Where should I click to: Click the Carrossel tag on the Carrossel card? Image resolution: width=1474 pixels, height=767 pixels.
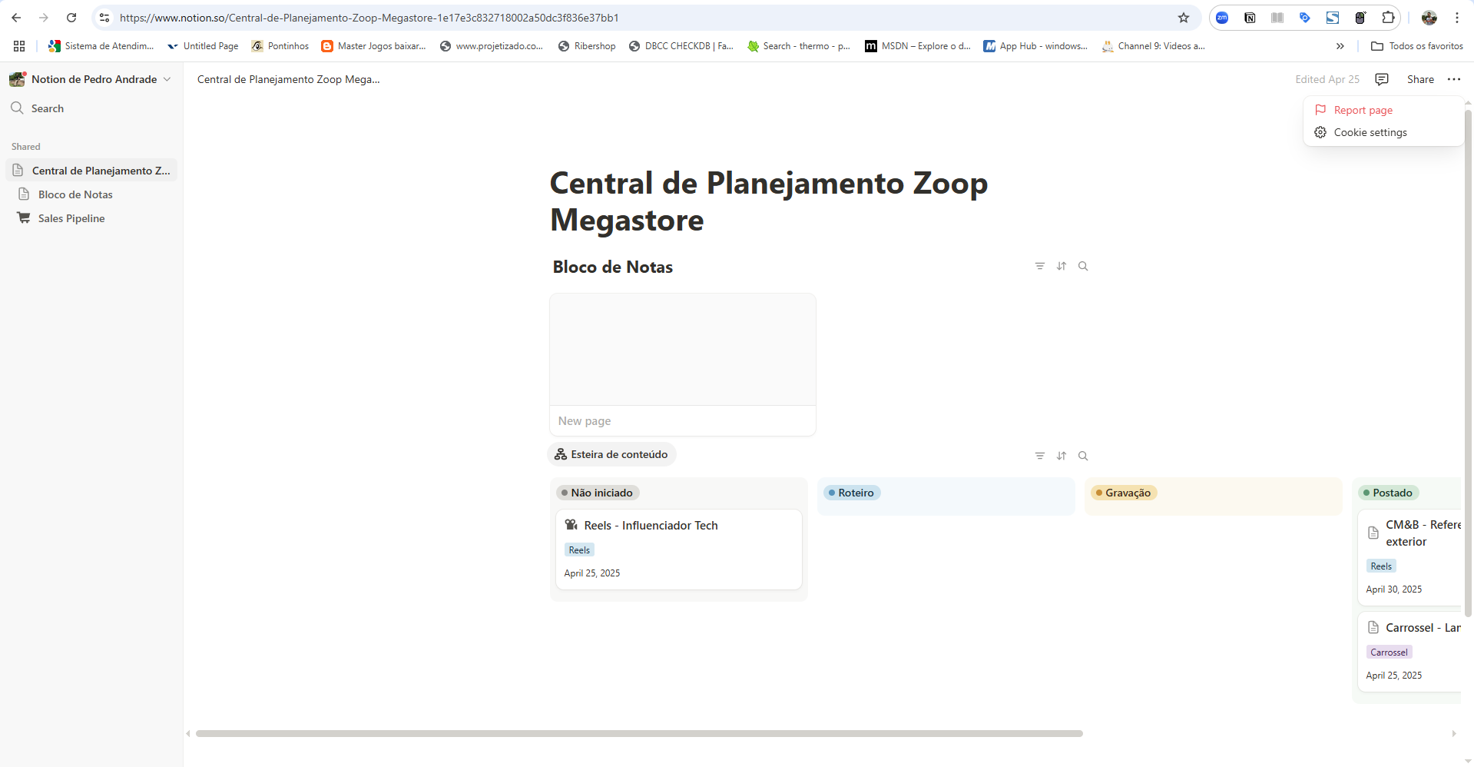coord(1389,652)
